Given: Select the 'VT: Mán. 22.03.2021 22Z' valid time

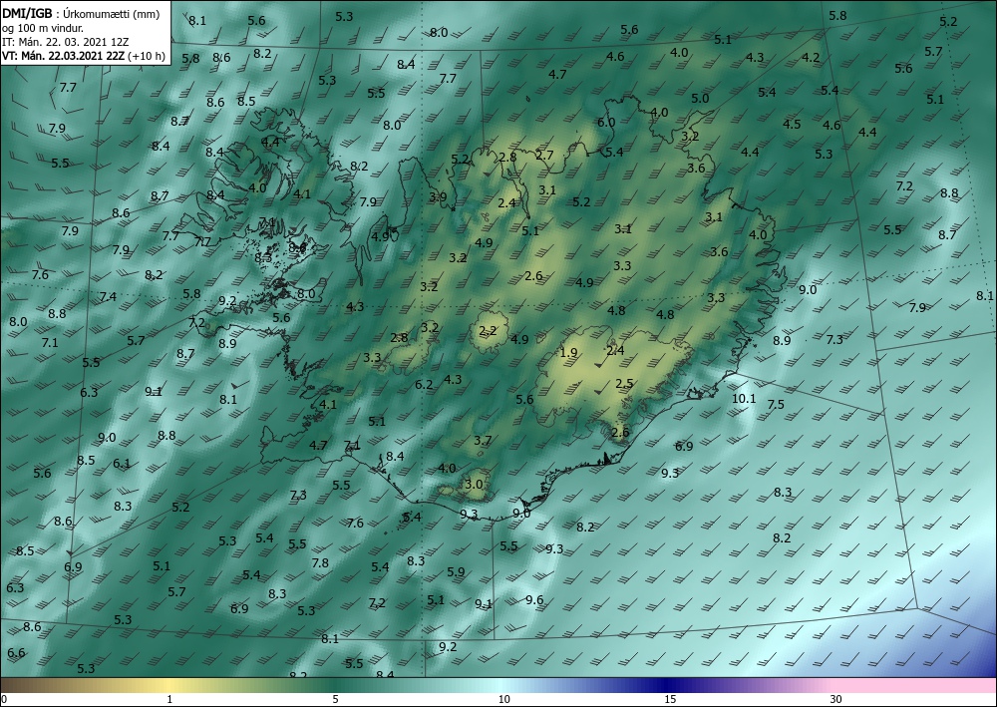Looking at the screenshot, I should click(64, 56).
